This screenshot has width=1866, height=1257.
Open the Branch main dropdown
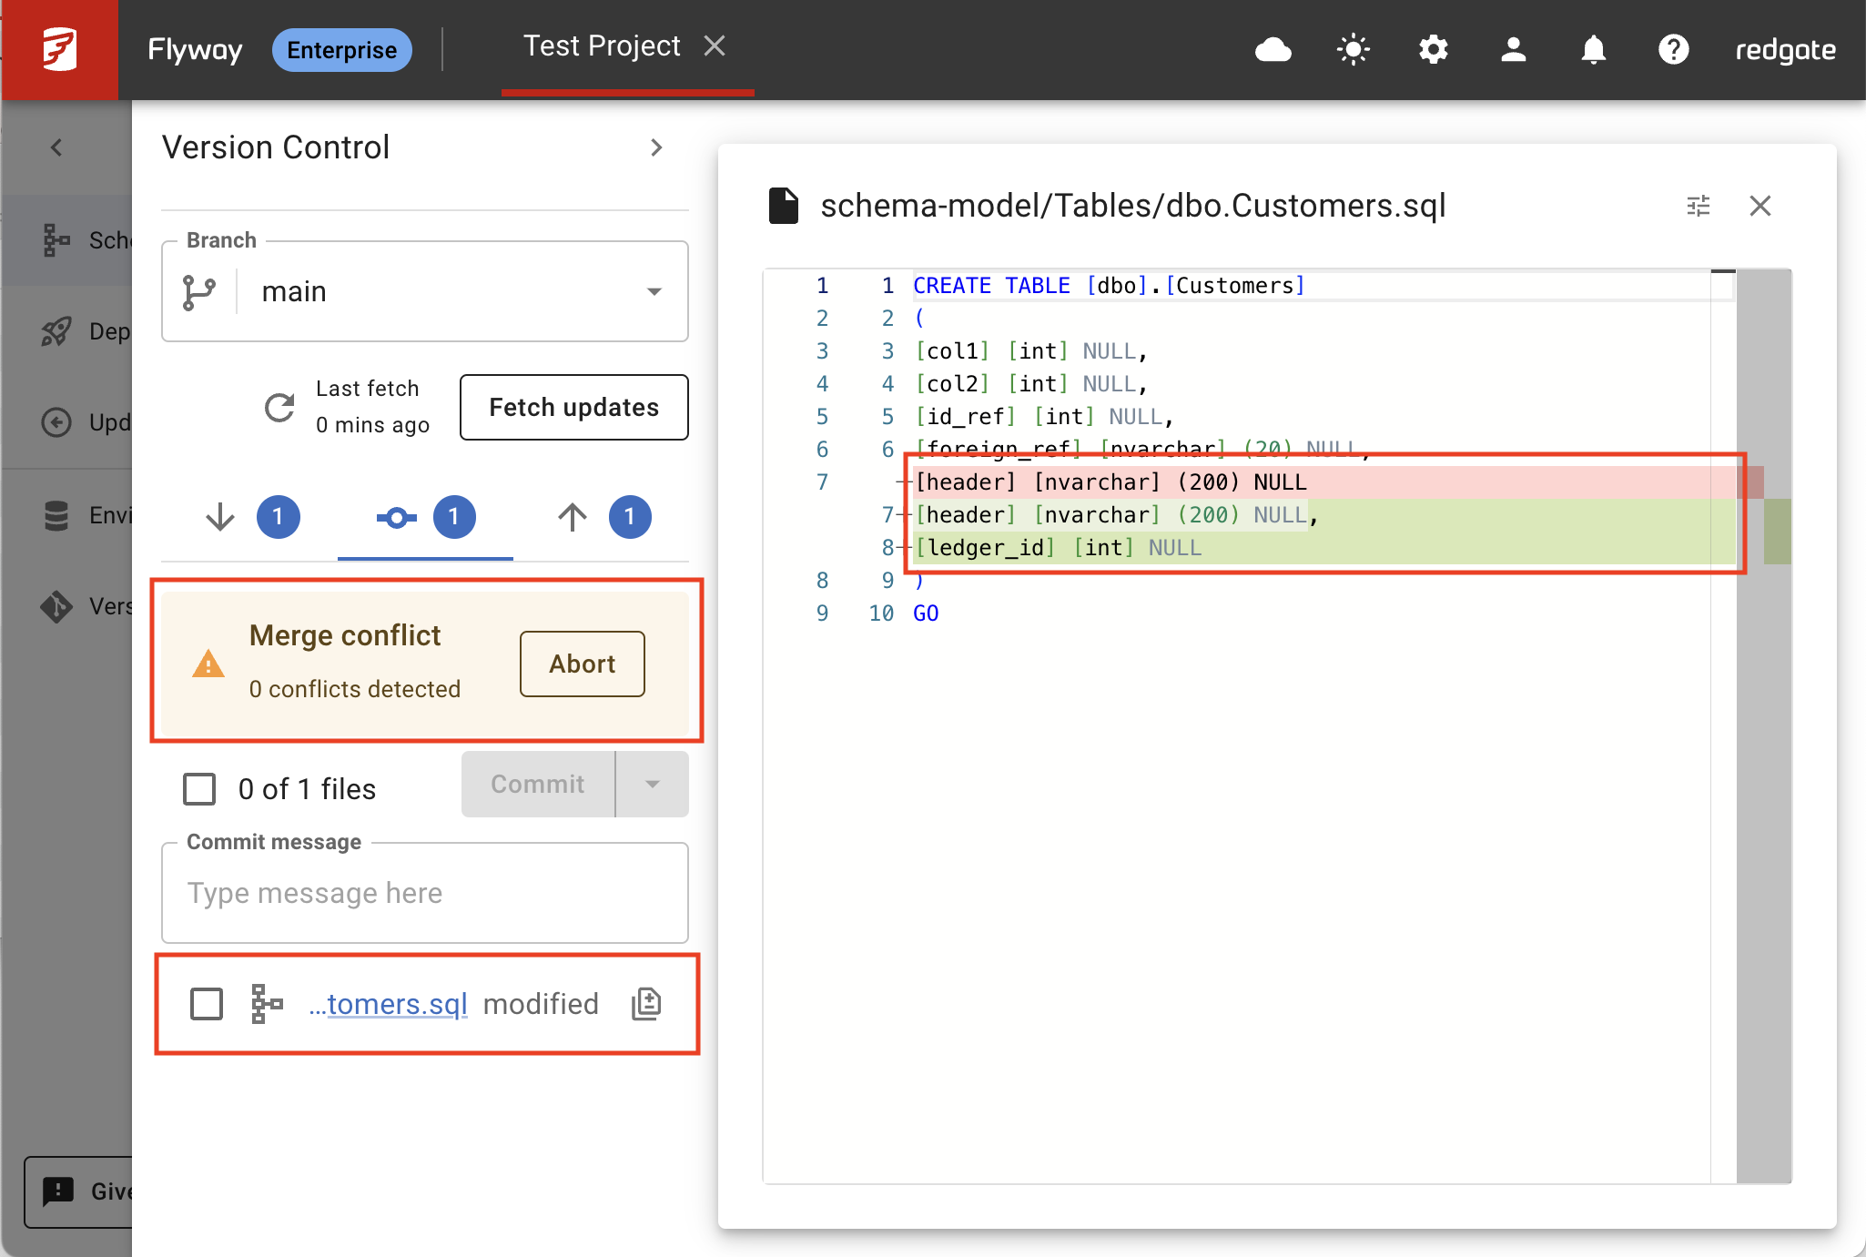tap(425, 291)
